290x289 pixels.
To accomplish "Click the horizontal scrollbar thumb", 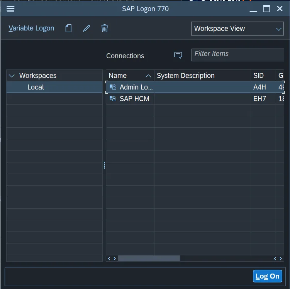I will pyautogui.click(x=149, y=259).
